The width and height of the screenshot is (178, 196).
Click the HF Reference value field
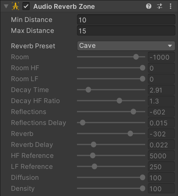(x=161, y=156)
